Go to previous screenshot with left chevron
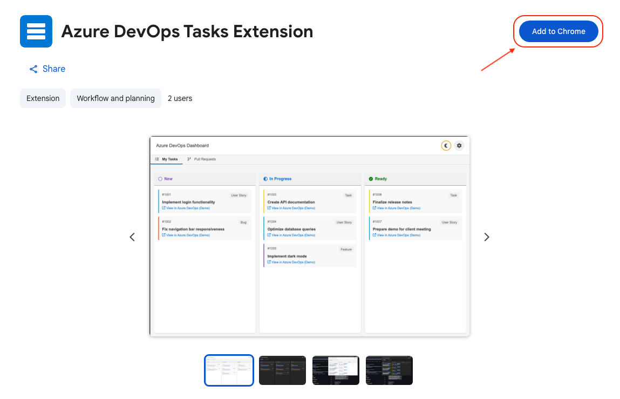Viewport: 620px width, 399px height. [x=132, y=237]
